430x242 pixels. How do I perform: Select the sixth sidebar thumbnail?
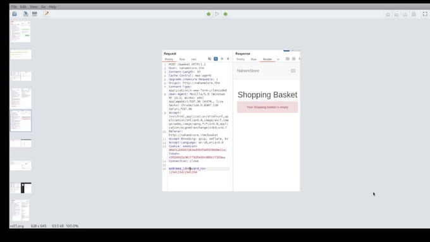click(x=21, y=143)
